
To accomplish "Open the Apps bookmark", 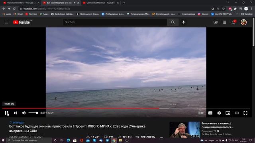I will pos(7,14).
